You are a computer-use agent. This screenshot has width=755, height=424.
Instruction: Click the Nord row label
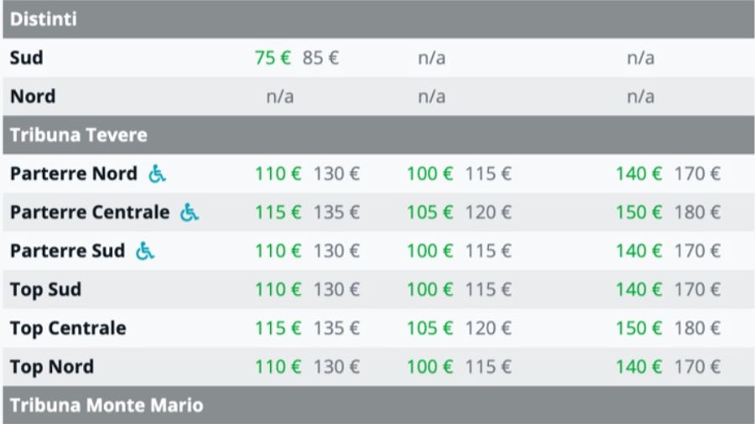click(33, 96)
